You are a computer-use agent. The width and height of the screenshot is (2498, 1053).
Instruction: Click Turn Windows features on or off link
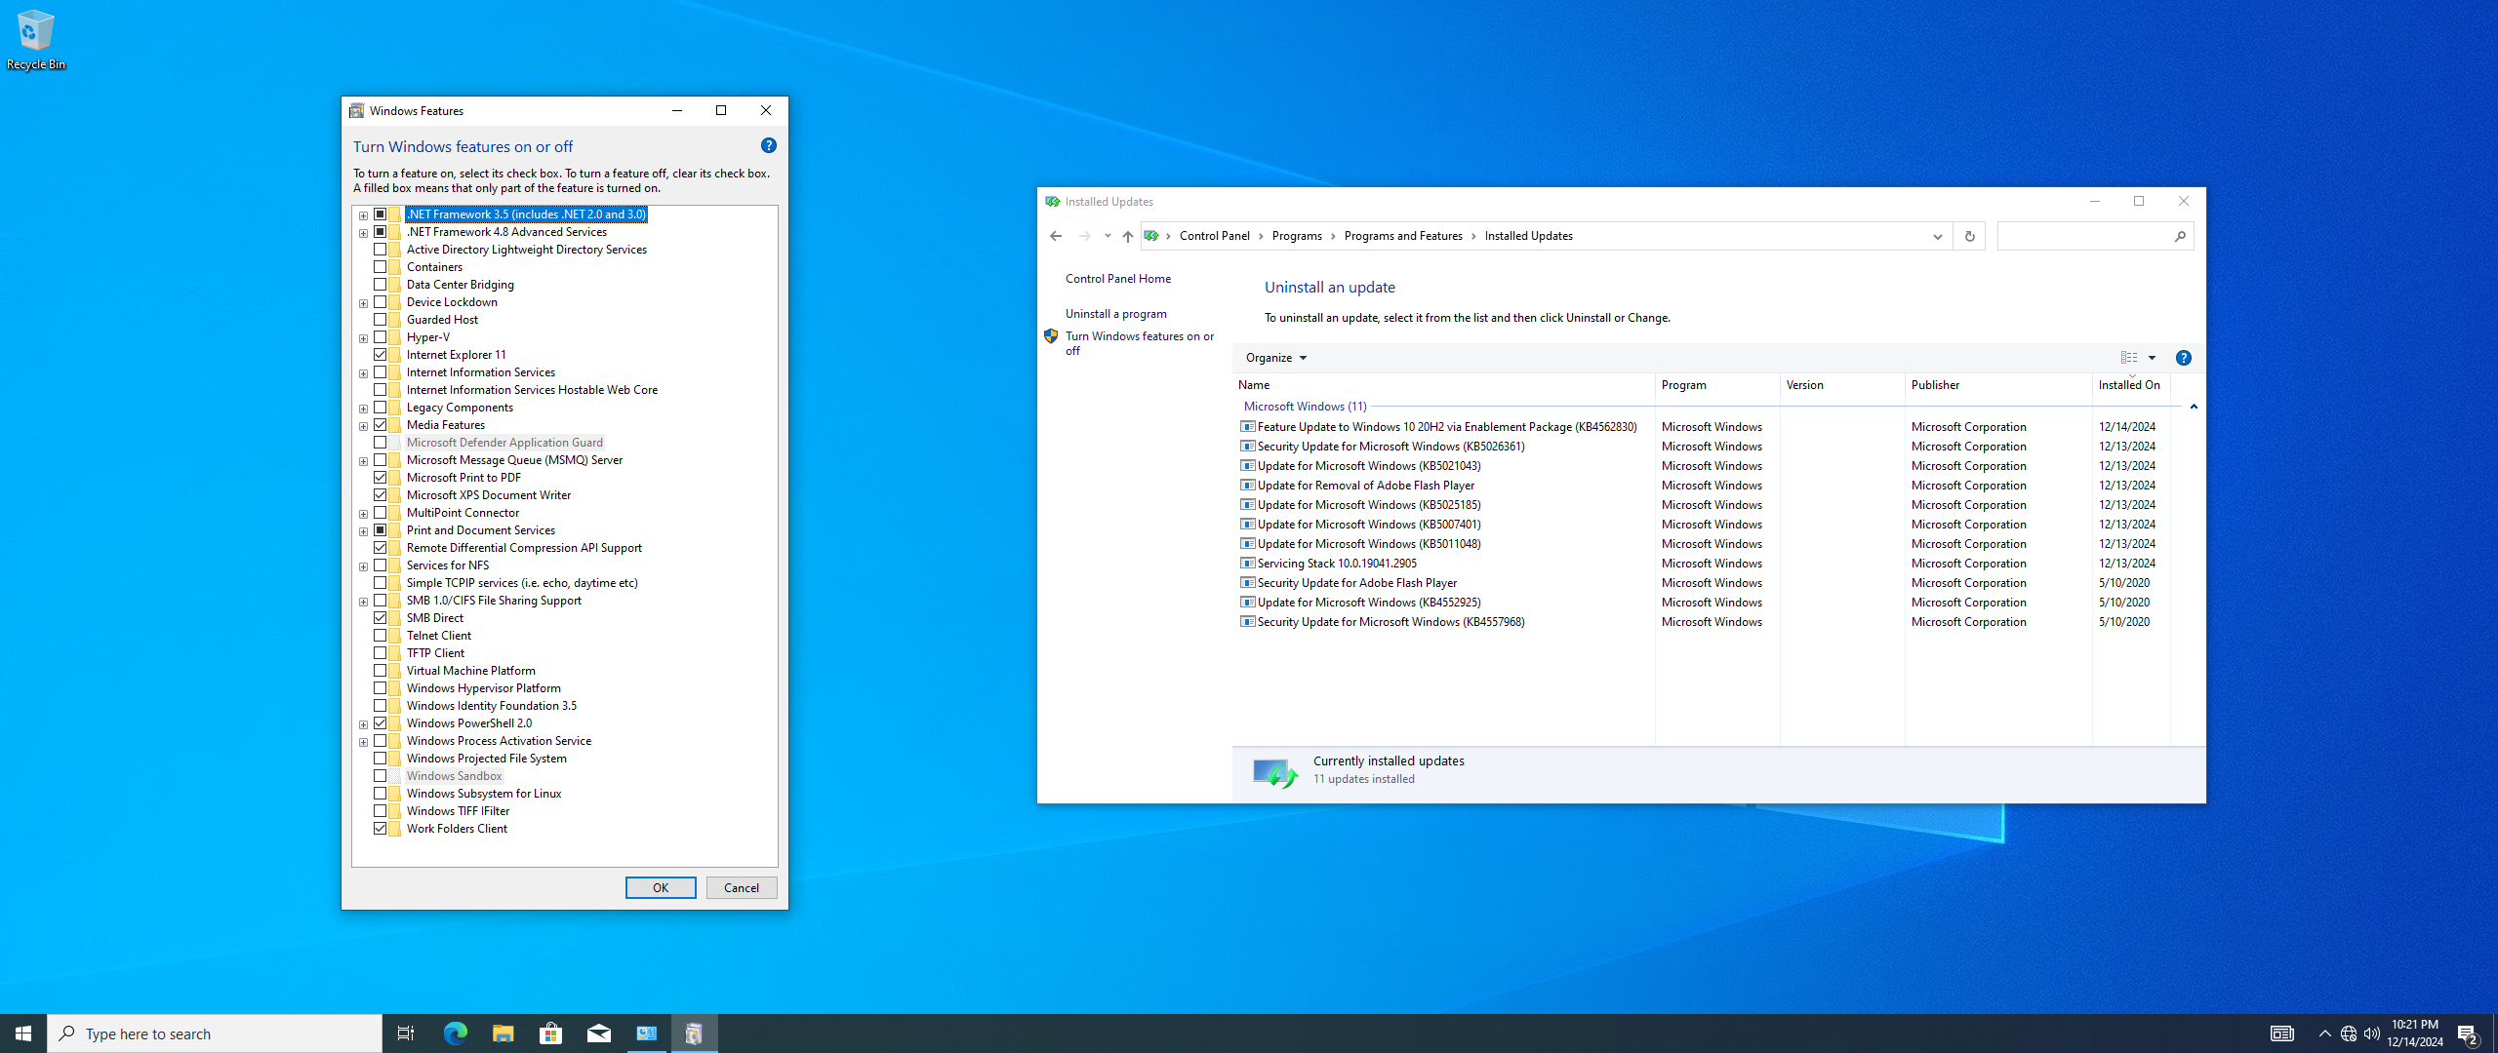[1140, 343]
